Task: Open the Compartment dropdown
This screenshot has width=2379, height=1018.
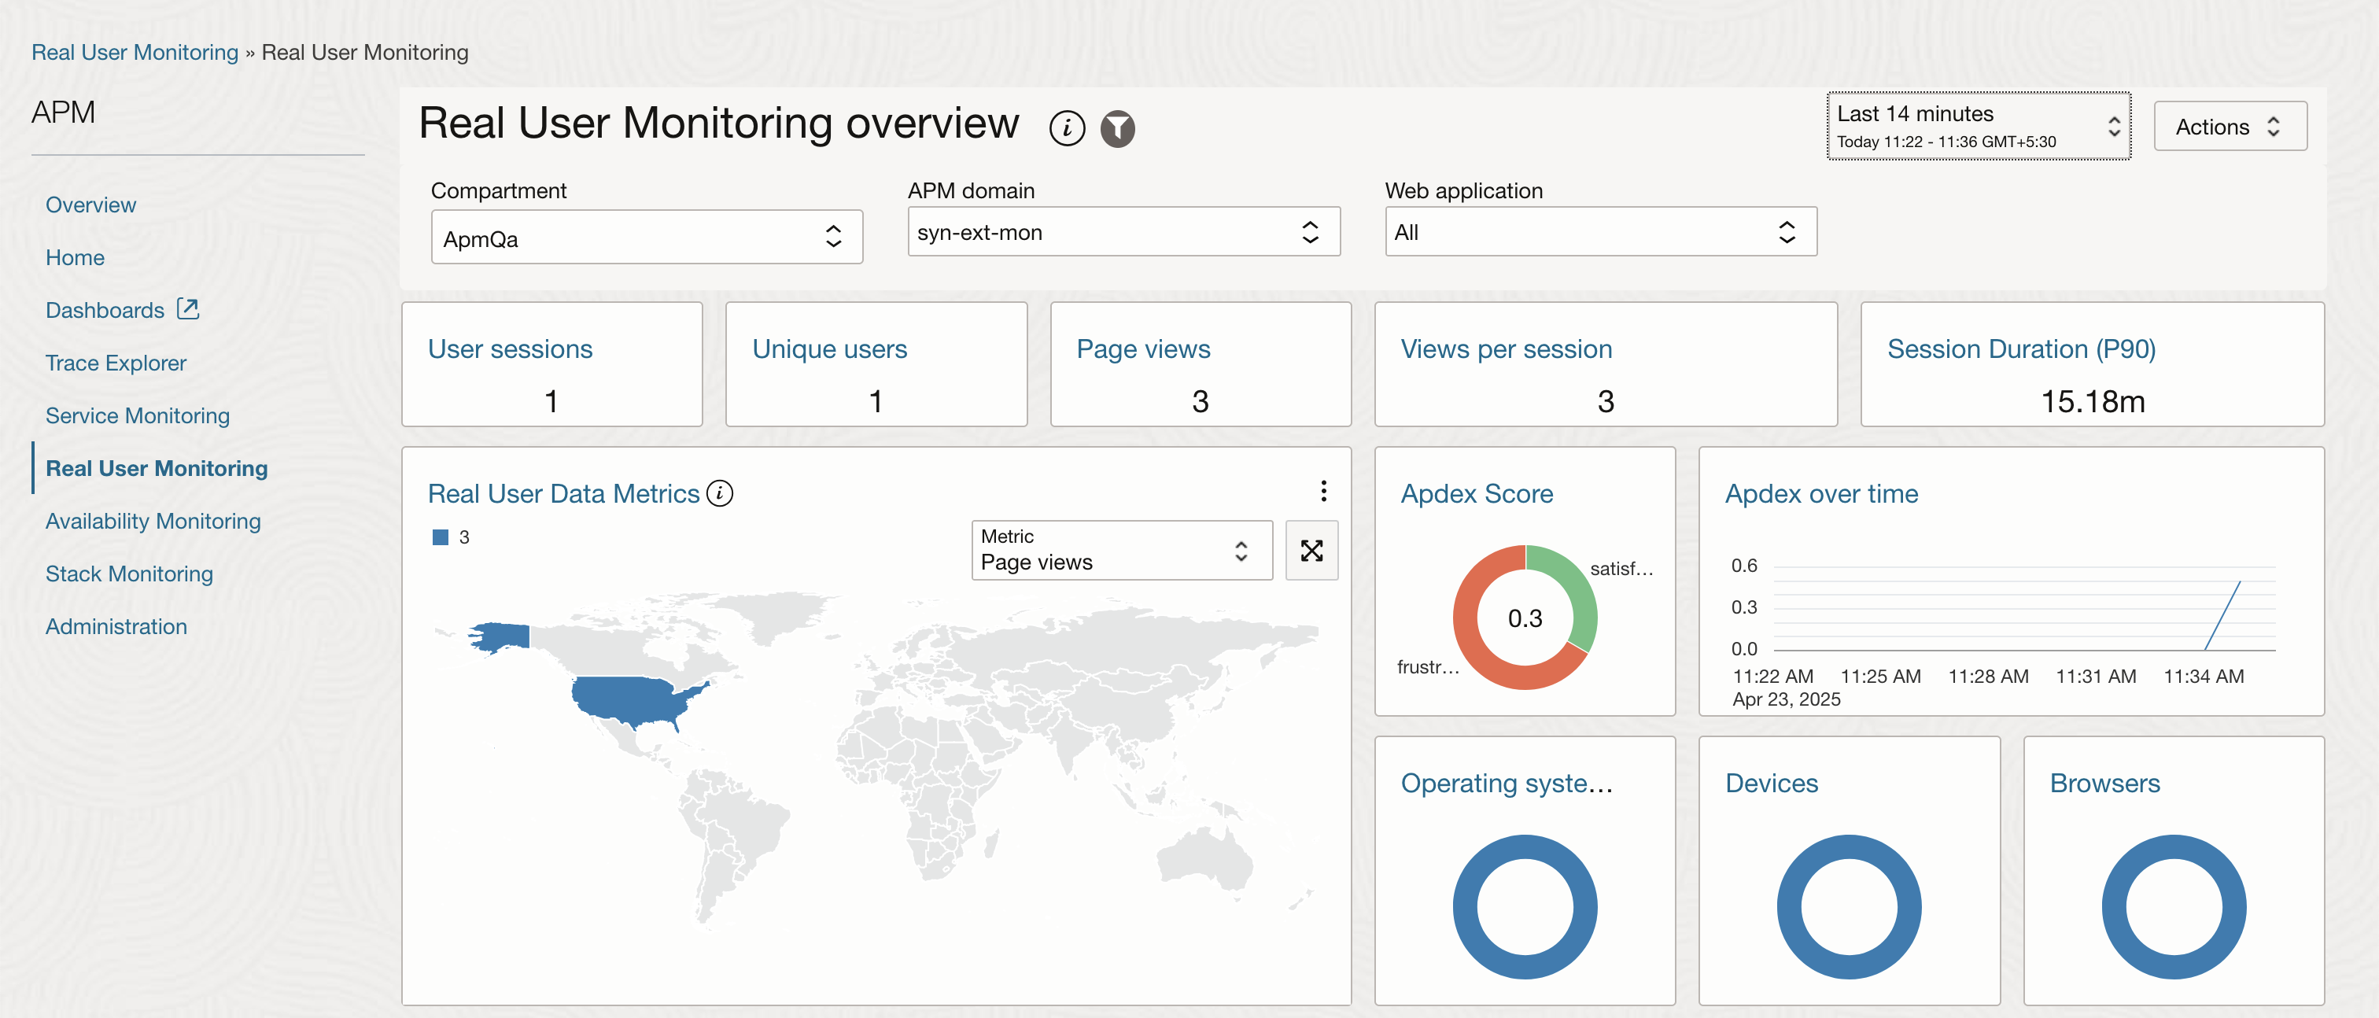Action: [646, 237]
